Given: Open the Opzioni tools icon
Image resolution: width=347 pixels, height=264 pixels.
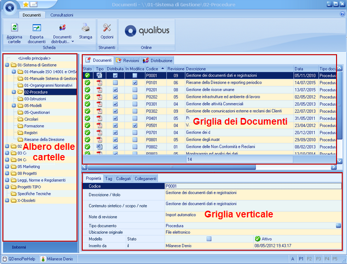Looking at the screenshot, I should tap(107, 28).
